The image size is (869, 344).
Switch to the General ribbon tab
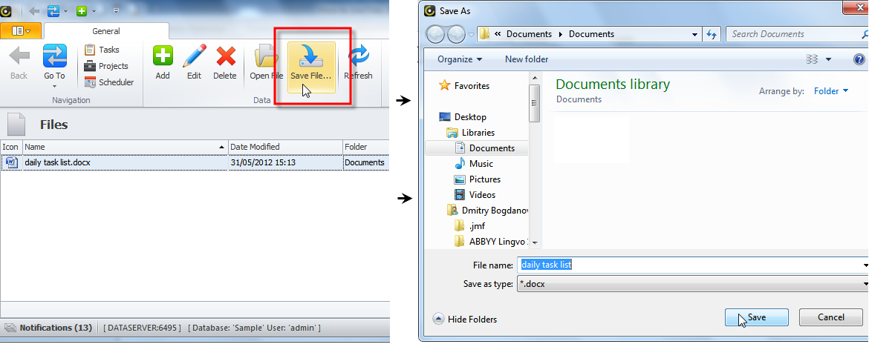click(x=106, y=31)
